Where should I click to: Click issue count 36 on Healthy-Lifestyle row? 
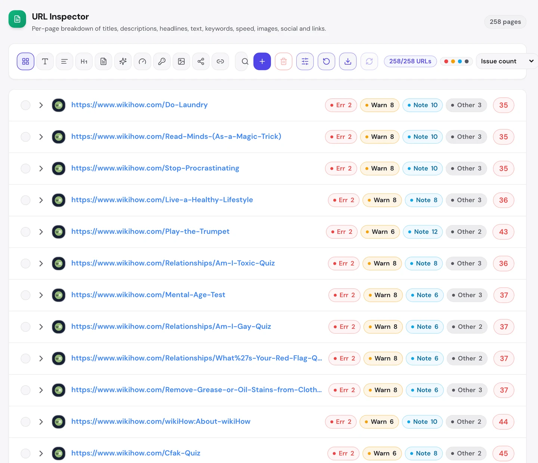(x=504, y=200)
